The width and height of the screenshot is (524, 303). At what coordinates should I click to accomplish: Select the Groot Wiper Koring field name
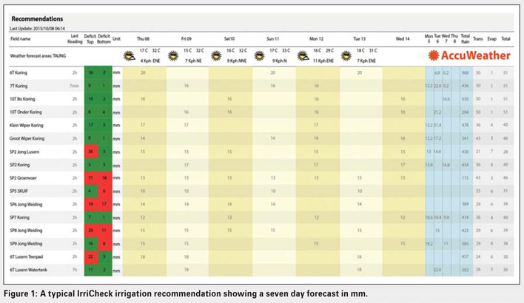[x=27, y=137]
